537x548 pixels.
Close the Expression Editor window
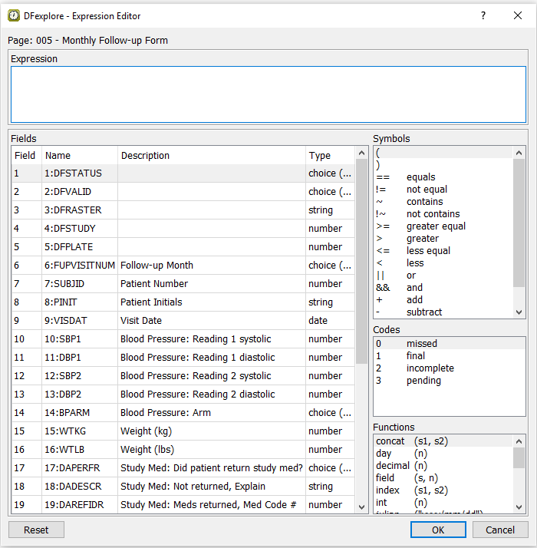(518, 15)
